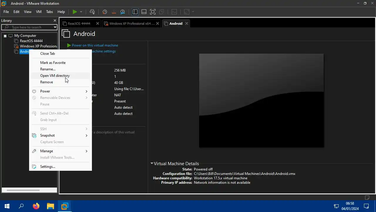Click the library horizontal scrollbar
Screen dimensions: 376x212
click(23, 190)
